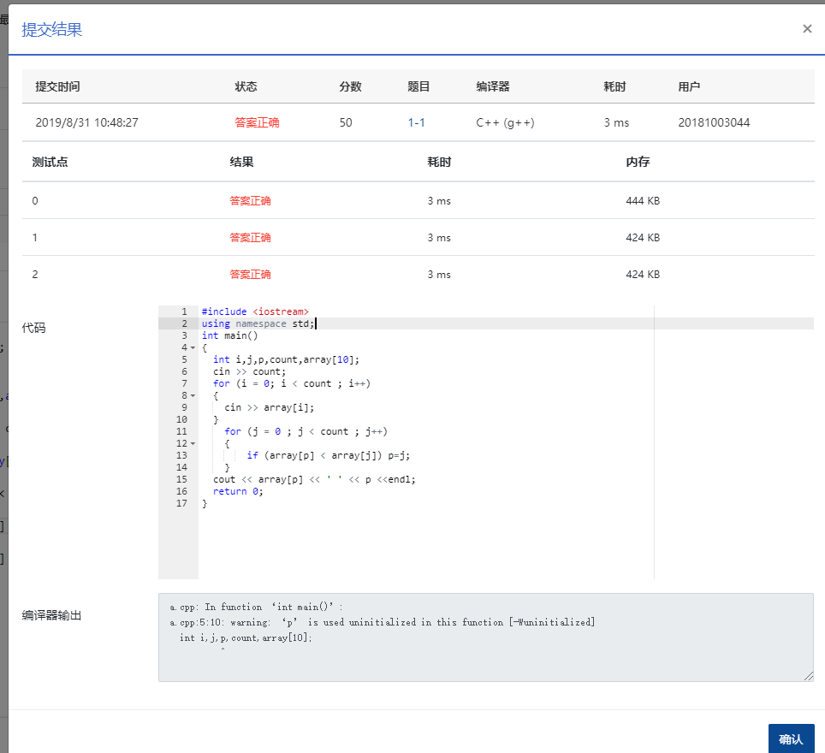Click the for (j = 0 ; j < count ; j++) line
The height and width of the screenshot is (753, 825).
(x=306, y=431)
